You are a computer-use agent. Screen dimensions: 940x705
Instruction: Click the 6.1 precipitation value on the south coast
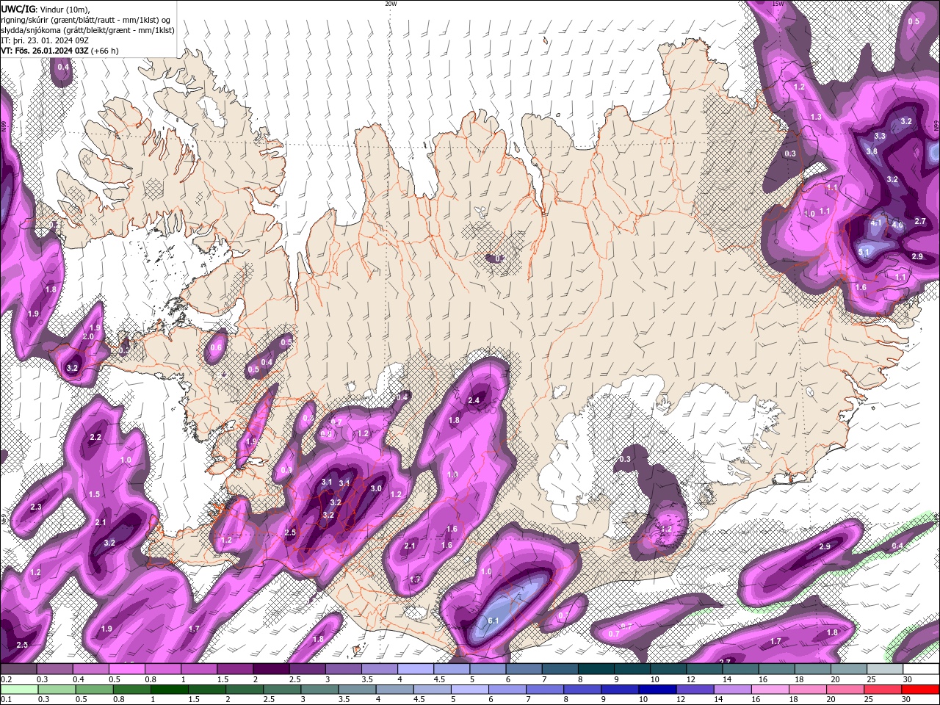click(493, 621)
